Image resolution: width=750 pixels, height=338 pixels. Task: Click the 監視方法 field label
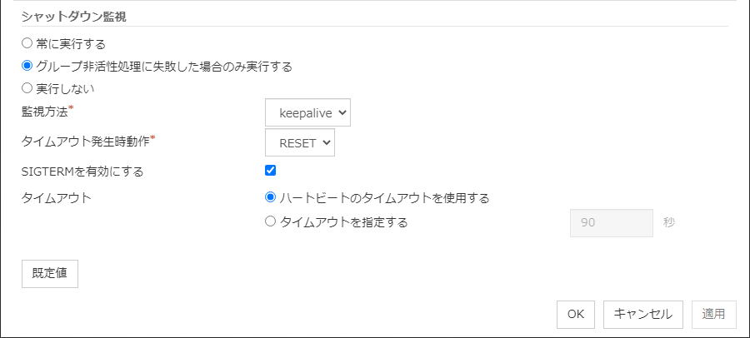pos(44,112)
